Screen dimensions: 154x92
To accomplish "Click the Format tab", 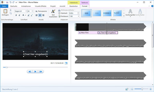I will click(84, 6).
